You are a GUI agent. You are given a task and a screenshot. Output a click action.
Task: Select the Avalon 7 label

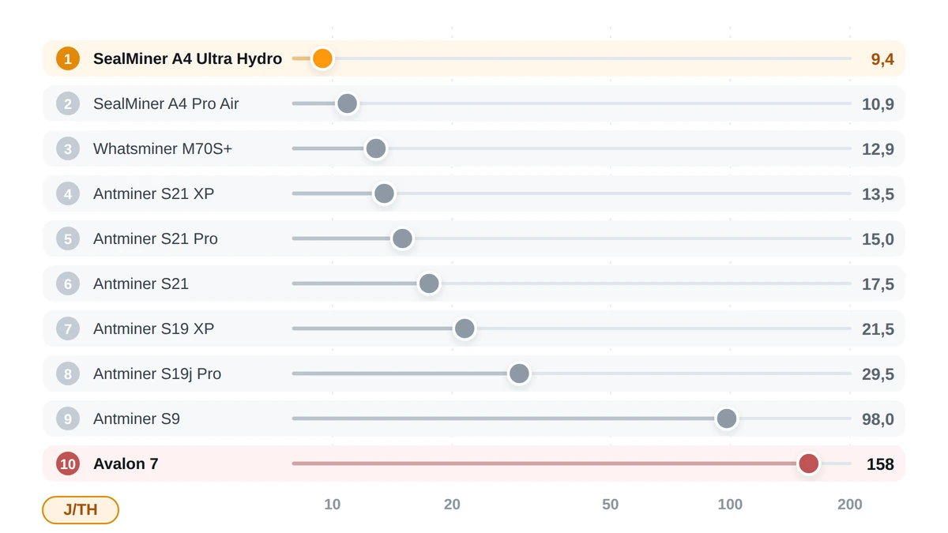(126, 464)
